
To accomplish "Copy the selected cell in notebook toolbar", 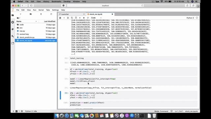I will pos(72,18).
